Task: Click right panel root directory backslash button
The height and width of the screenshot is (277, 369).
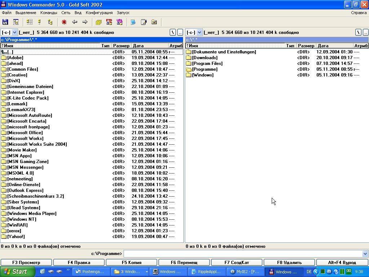Action: click(358, 32)
